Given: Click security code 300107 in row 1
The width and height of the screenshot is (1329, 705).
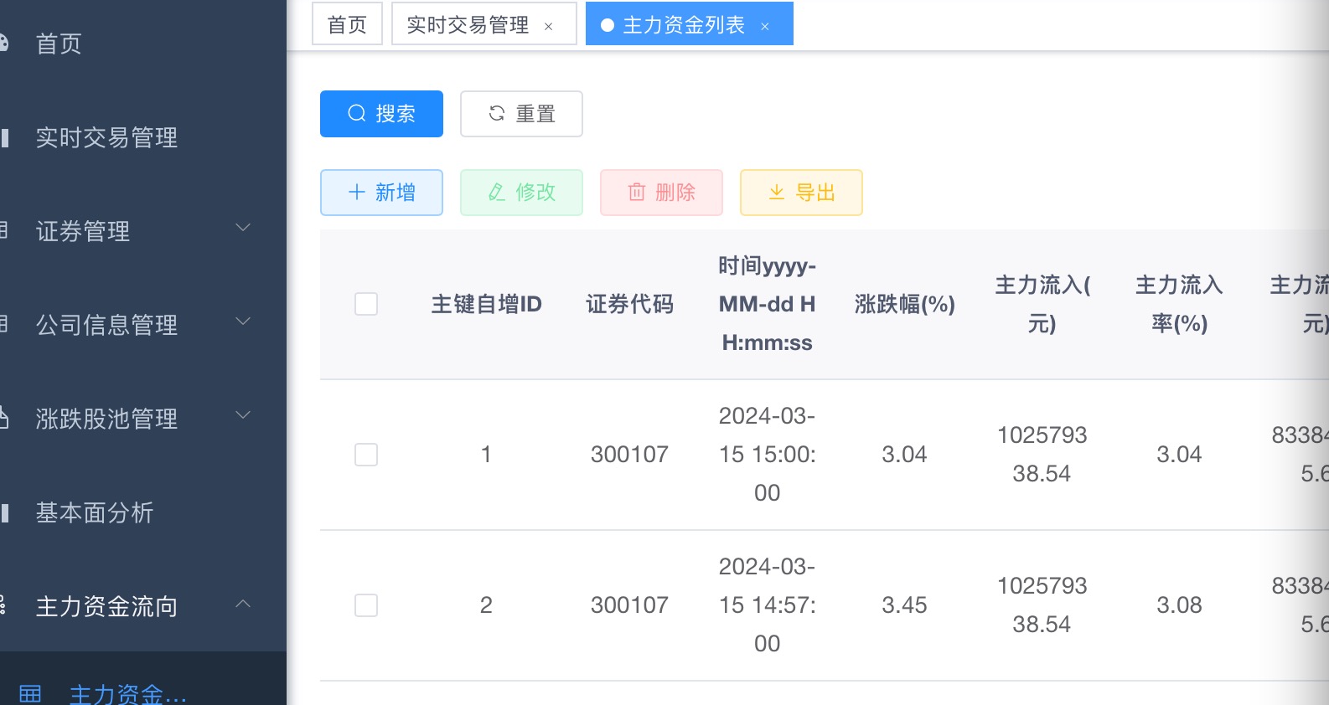Looking at the screenshot, I should 629,455.
